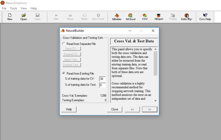Click the Cross Val. Exemplars value 1286
The height and width of the screenshot is (140, 221).
tap(103, 96)
